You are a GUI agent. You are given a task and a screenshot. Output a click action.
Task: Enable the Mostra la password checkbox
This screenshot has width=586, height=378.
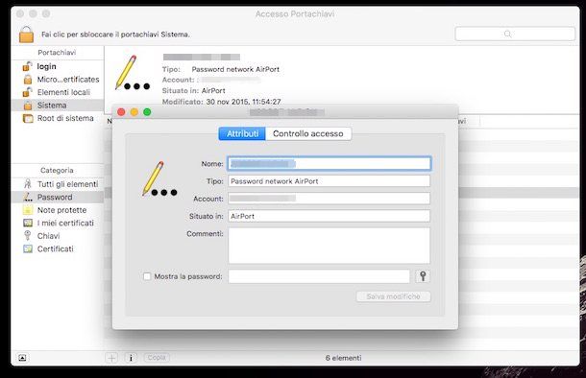[x=147, y=276]
